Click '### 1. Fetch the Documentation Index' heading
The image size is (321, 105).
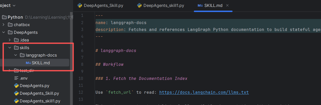click(x=141, y=78)
